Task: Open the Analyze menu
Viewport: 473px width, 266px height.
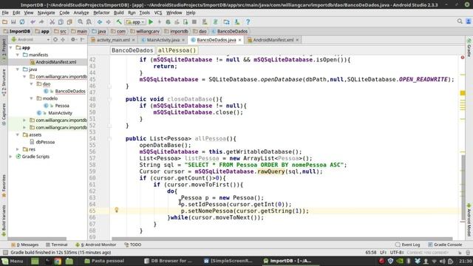Action: [81, 13]
